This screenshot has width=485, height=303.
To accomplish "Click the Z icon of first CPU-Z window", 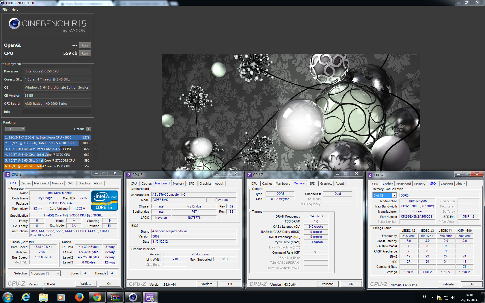I will coord(8,175).
